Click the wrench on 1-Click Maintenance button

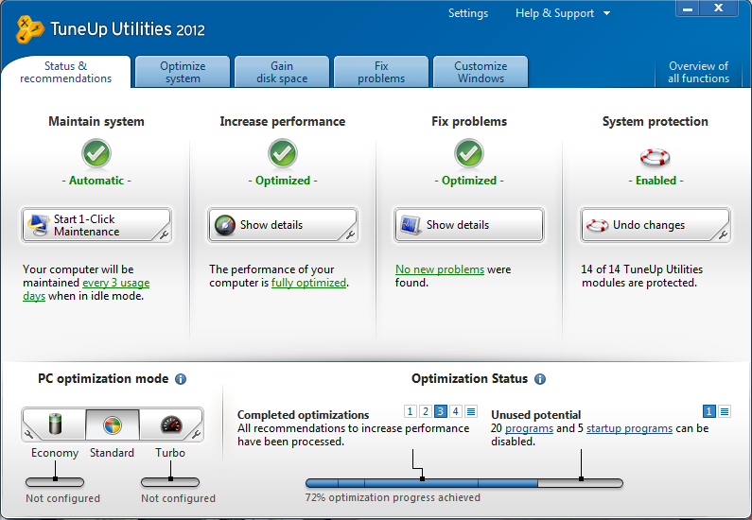[164, 234]
